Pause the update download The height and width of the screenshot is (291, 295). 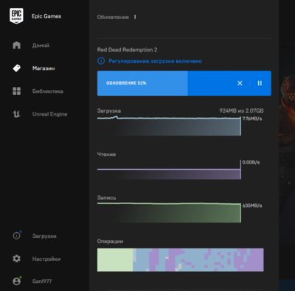(260, 83)
